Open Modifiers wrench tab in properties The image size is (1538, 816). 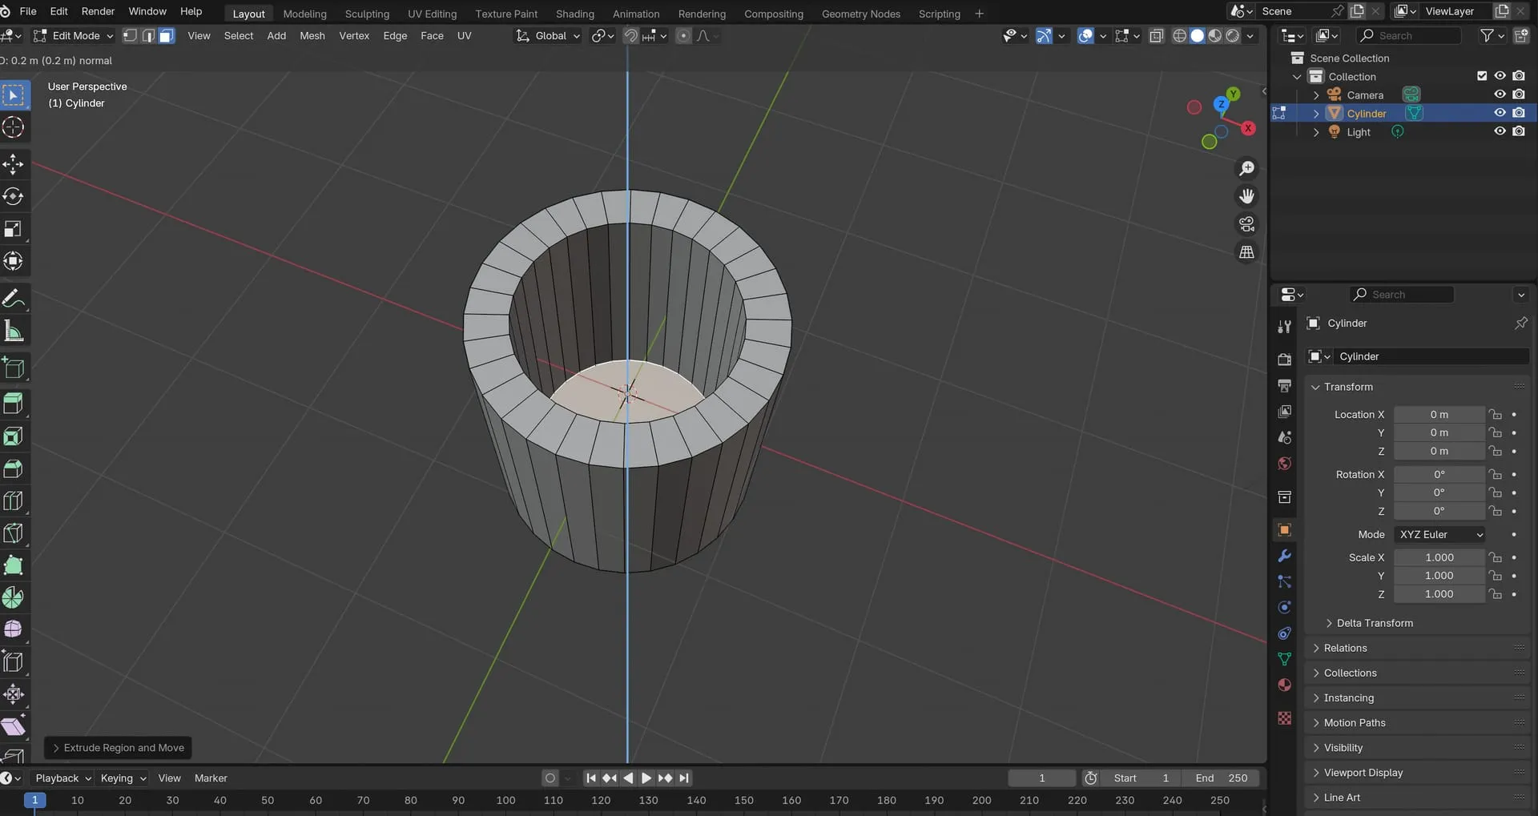point(1285,556)
